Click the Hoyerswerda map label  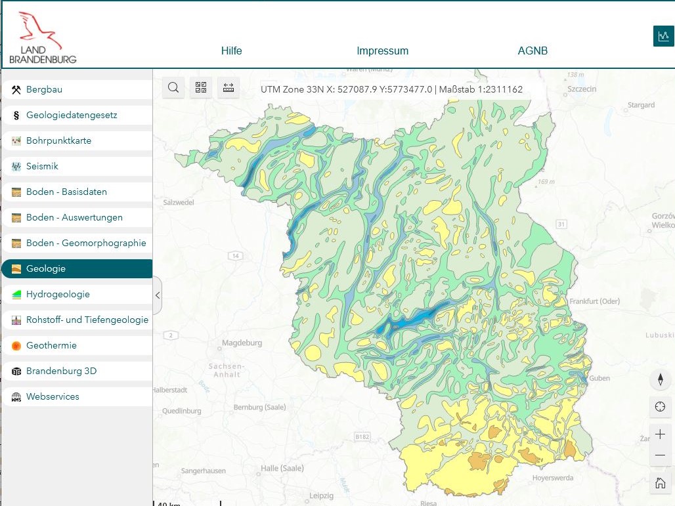coord(553,478)
